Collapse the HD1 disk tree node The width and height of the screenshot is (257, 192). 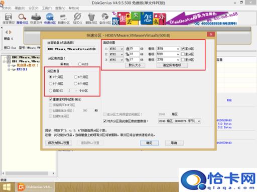(4, 61)
